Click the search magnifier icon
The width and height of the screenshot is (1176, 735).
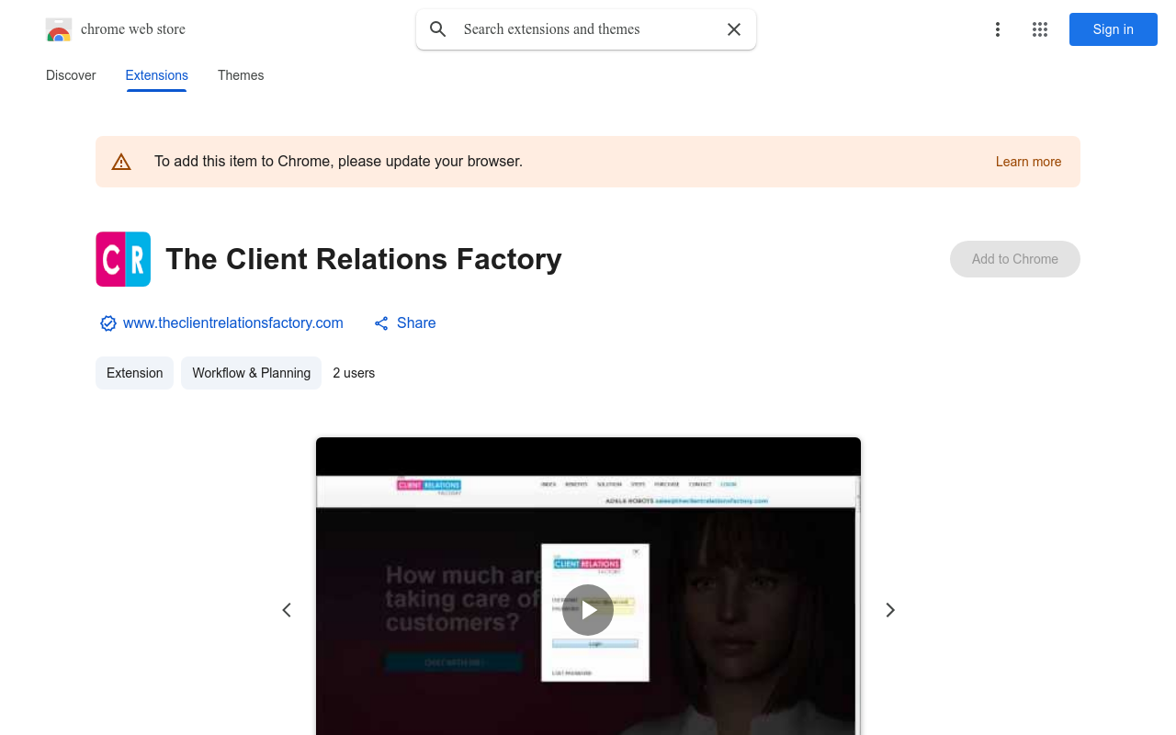pos(438,29)
